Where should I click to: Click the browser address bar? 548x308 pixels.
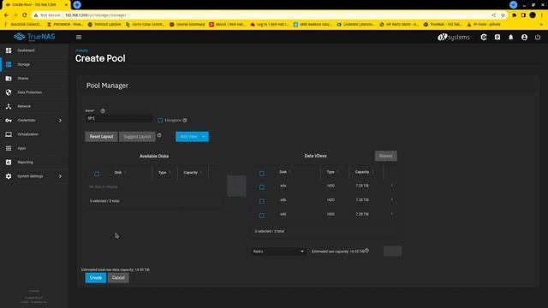(262, 15)
